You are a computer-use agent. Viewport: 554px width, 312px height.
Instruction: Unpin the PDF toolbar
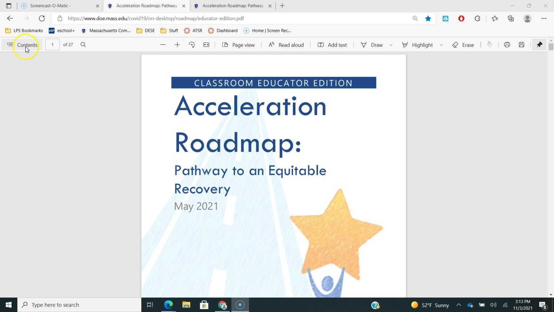540,44
